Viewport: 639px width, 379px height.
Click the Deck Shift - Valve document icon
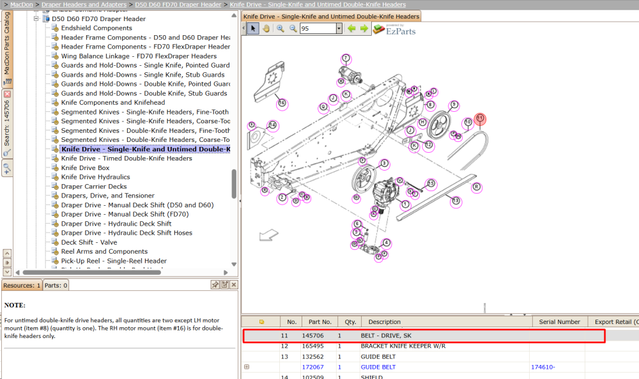click(55, 242)
